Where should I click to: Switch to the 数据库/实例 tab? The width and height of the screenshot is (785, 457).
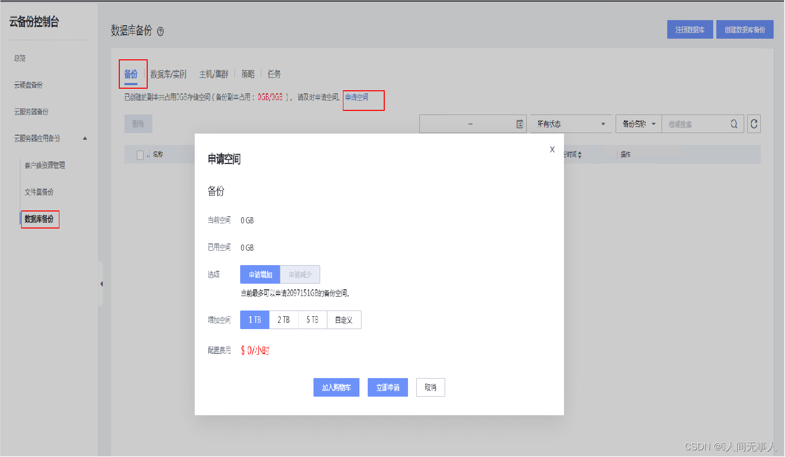coord(168,74)
